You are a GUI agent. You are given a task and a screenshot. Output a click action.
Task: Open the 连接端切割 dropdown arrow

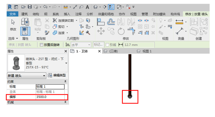click(x=76, y=20)
